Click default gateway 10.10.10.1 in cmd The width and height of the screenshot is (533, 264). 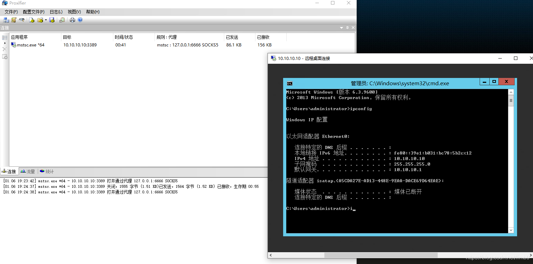(x=408, y=170)
